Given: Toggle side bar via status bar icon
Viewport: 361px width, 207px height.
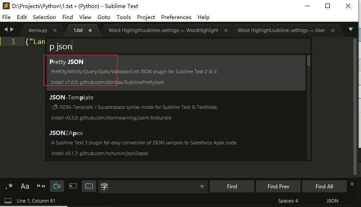Looking at the screenshot, I should coord(8,201).
